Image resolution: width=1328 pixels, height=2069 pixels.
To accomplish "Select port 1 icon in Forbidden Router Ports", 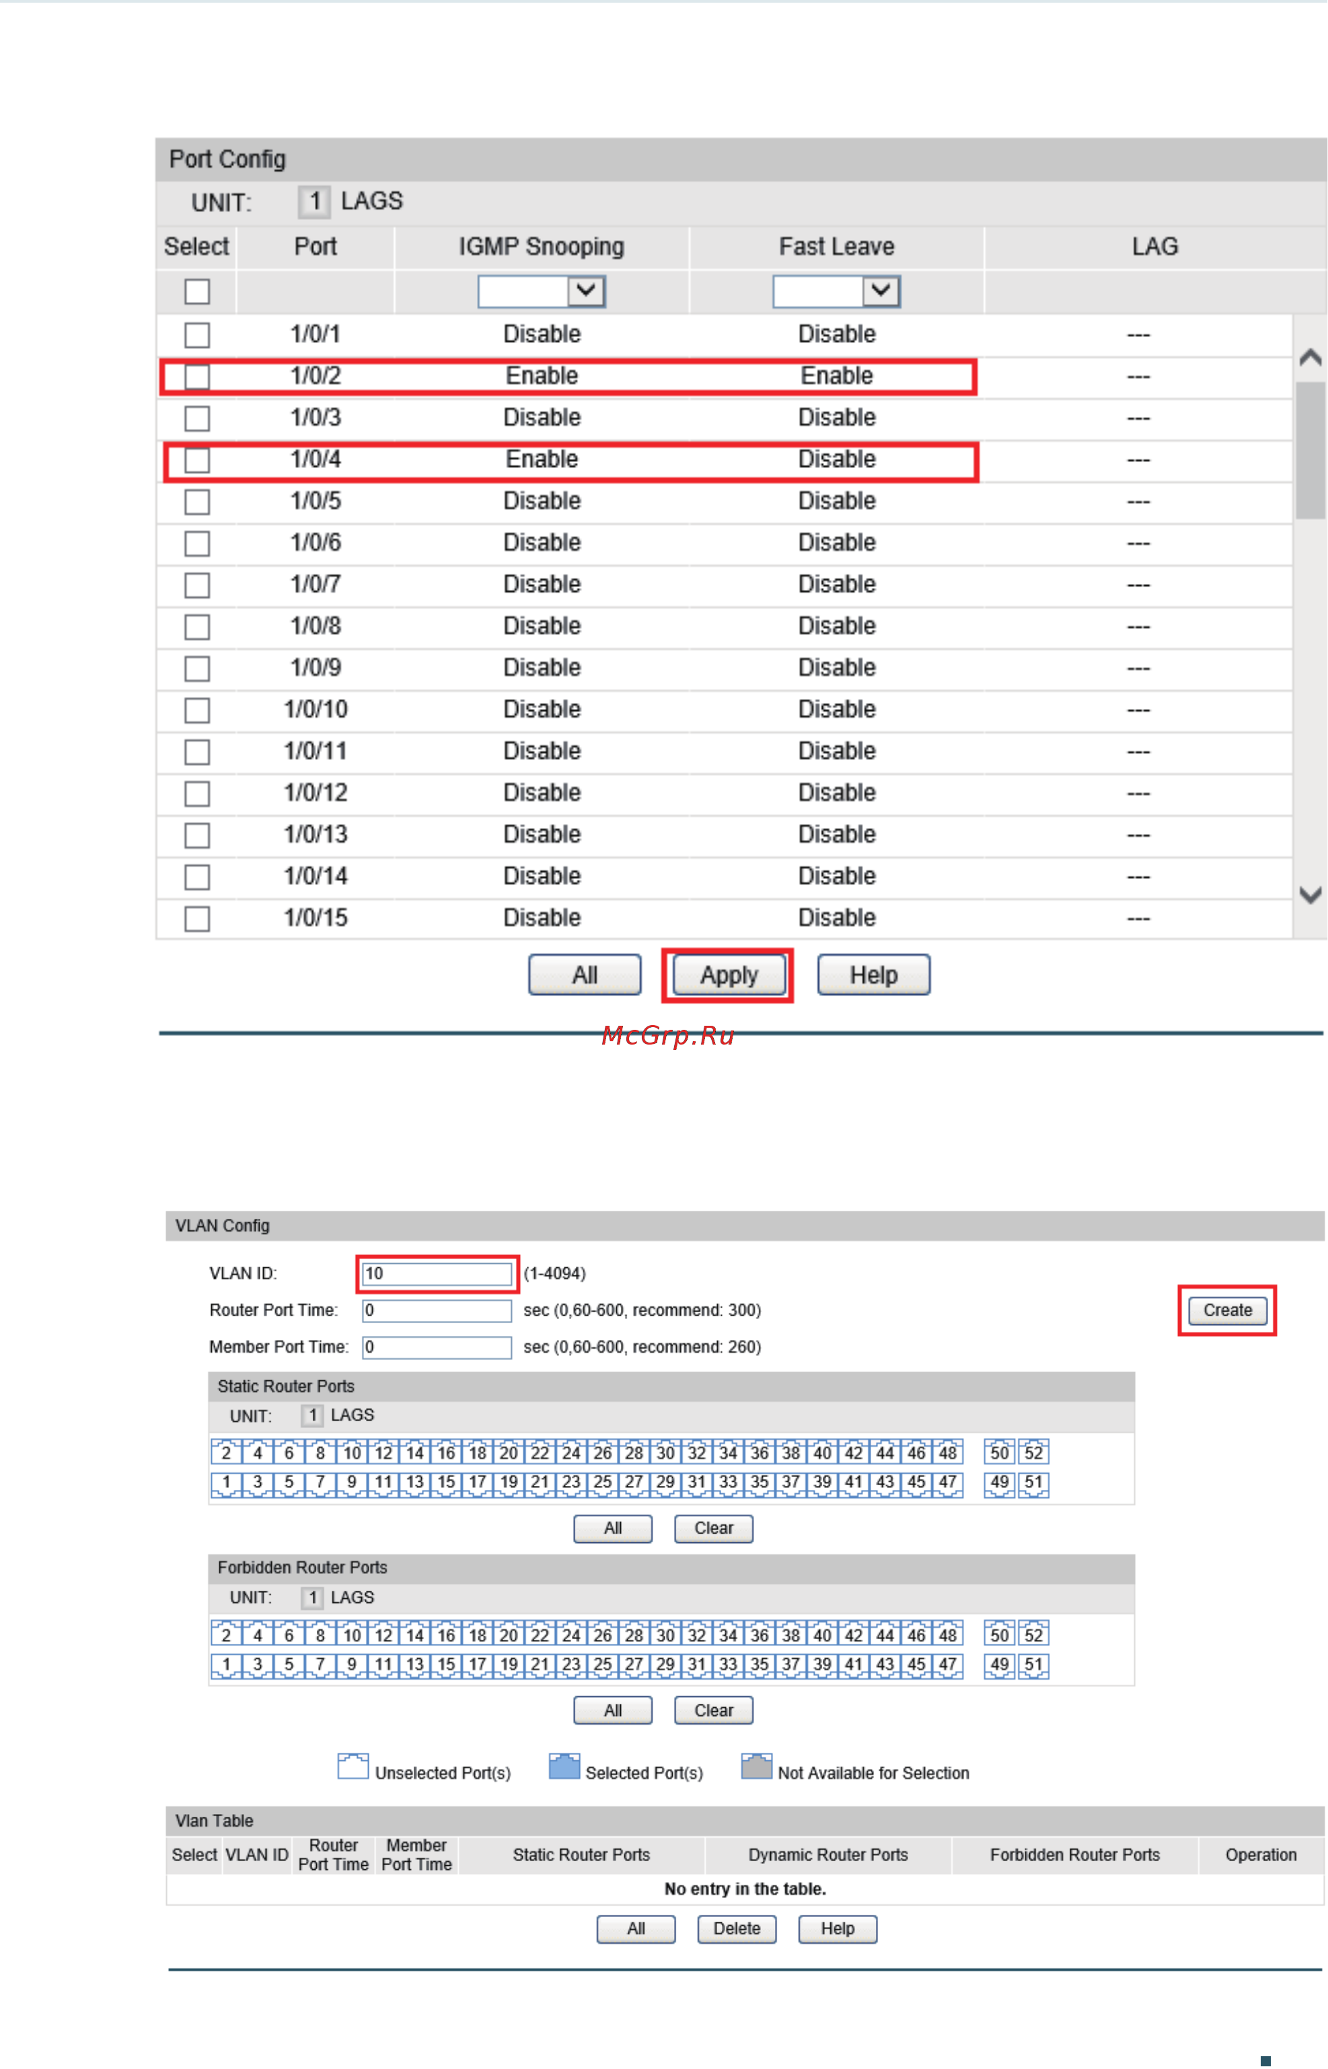I will click(x=226, y=1665).
